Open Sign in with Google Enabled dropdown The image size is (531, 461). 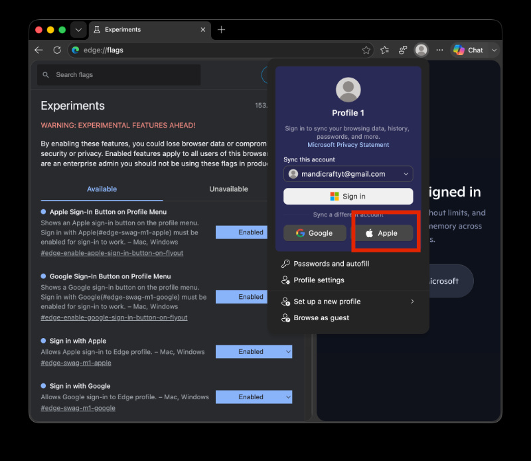pos(254,397)
